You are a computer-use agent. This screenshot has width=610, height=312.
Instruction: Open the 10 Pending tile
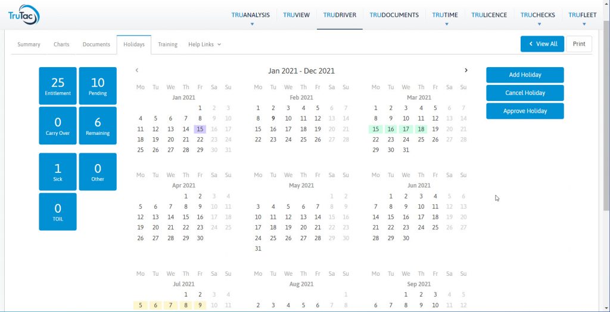(98, 86)
